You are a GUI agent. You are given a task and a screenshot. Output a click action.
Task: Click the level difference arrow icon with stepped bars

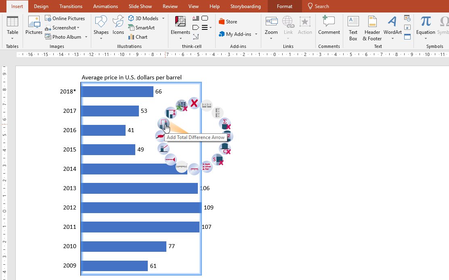coord(171,113)
